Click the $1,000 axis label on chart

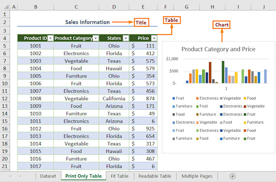(172, 59)
